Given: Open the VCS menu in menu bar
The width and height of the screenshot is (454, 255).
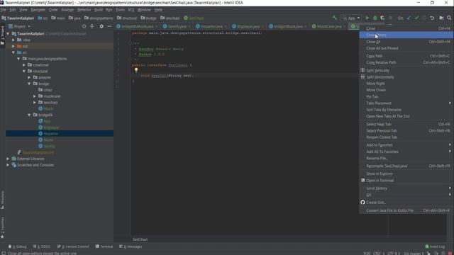Looking at the screenshot, I should click(x=131, y=10).
